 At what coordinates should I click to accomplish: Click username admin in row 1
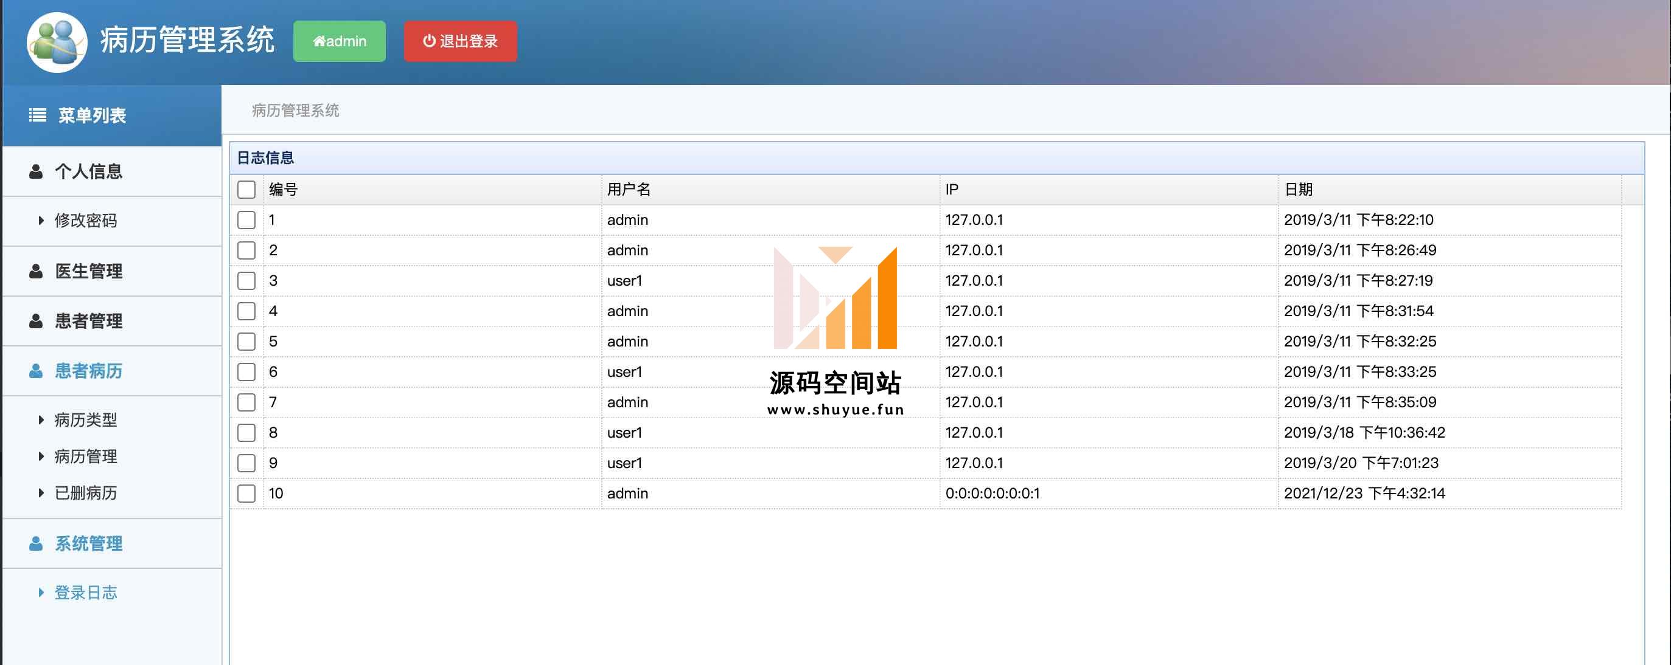[627, 221]
